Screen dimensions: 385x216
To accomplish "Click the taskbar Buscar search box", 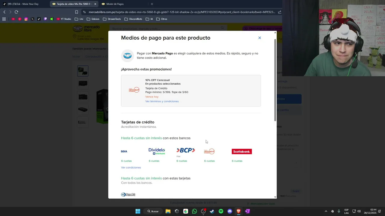I will pos(153,211).
